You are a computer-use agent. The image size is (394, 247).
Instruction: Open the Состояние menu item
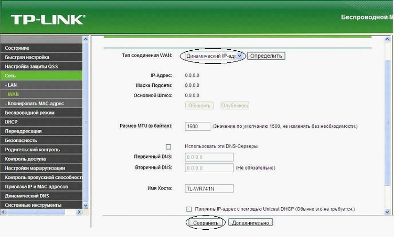tap(41, 48)
